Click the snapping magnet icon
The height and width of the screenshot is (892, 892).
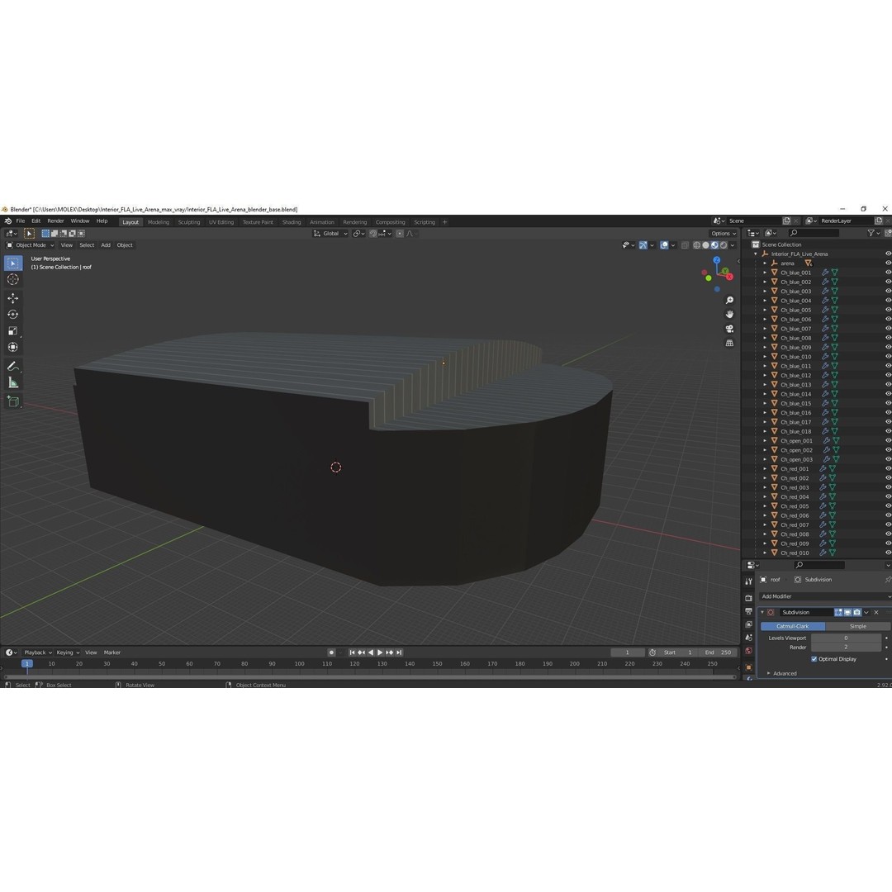(372, 234)
